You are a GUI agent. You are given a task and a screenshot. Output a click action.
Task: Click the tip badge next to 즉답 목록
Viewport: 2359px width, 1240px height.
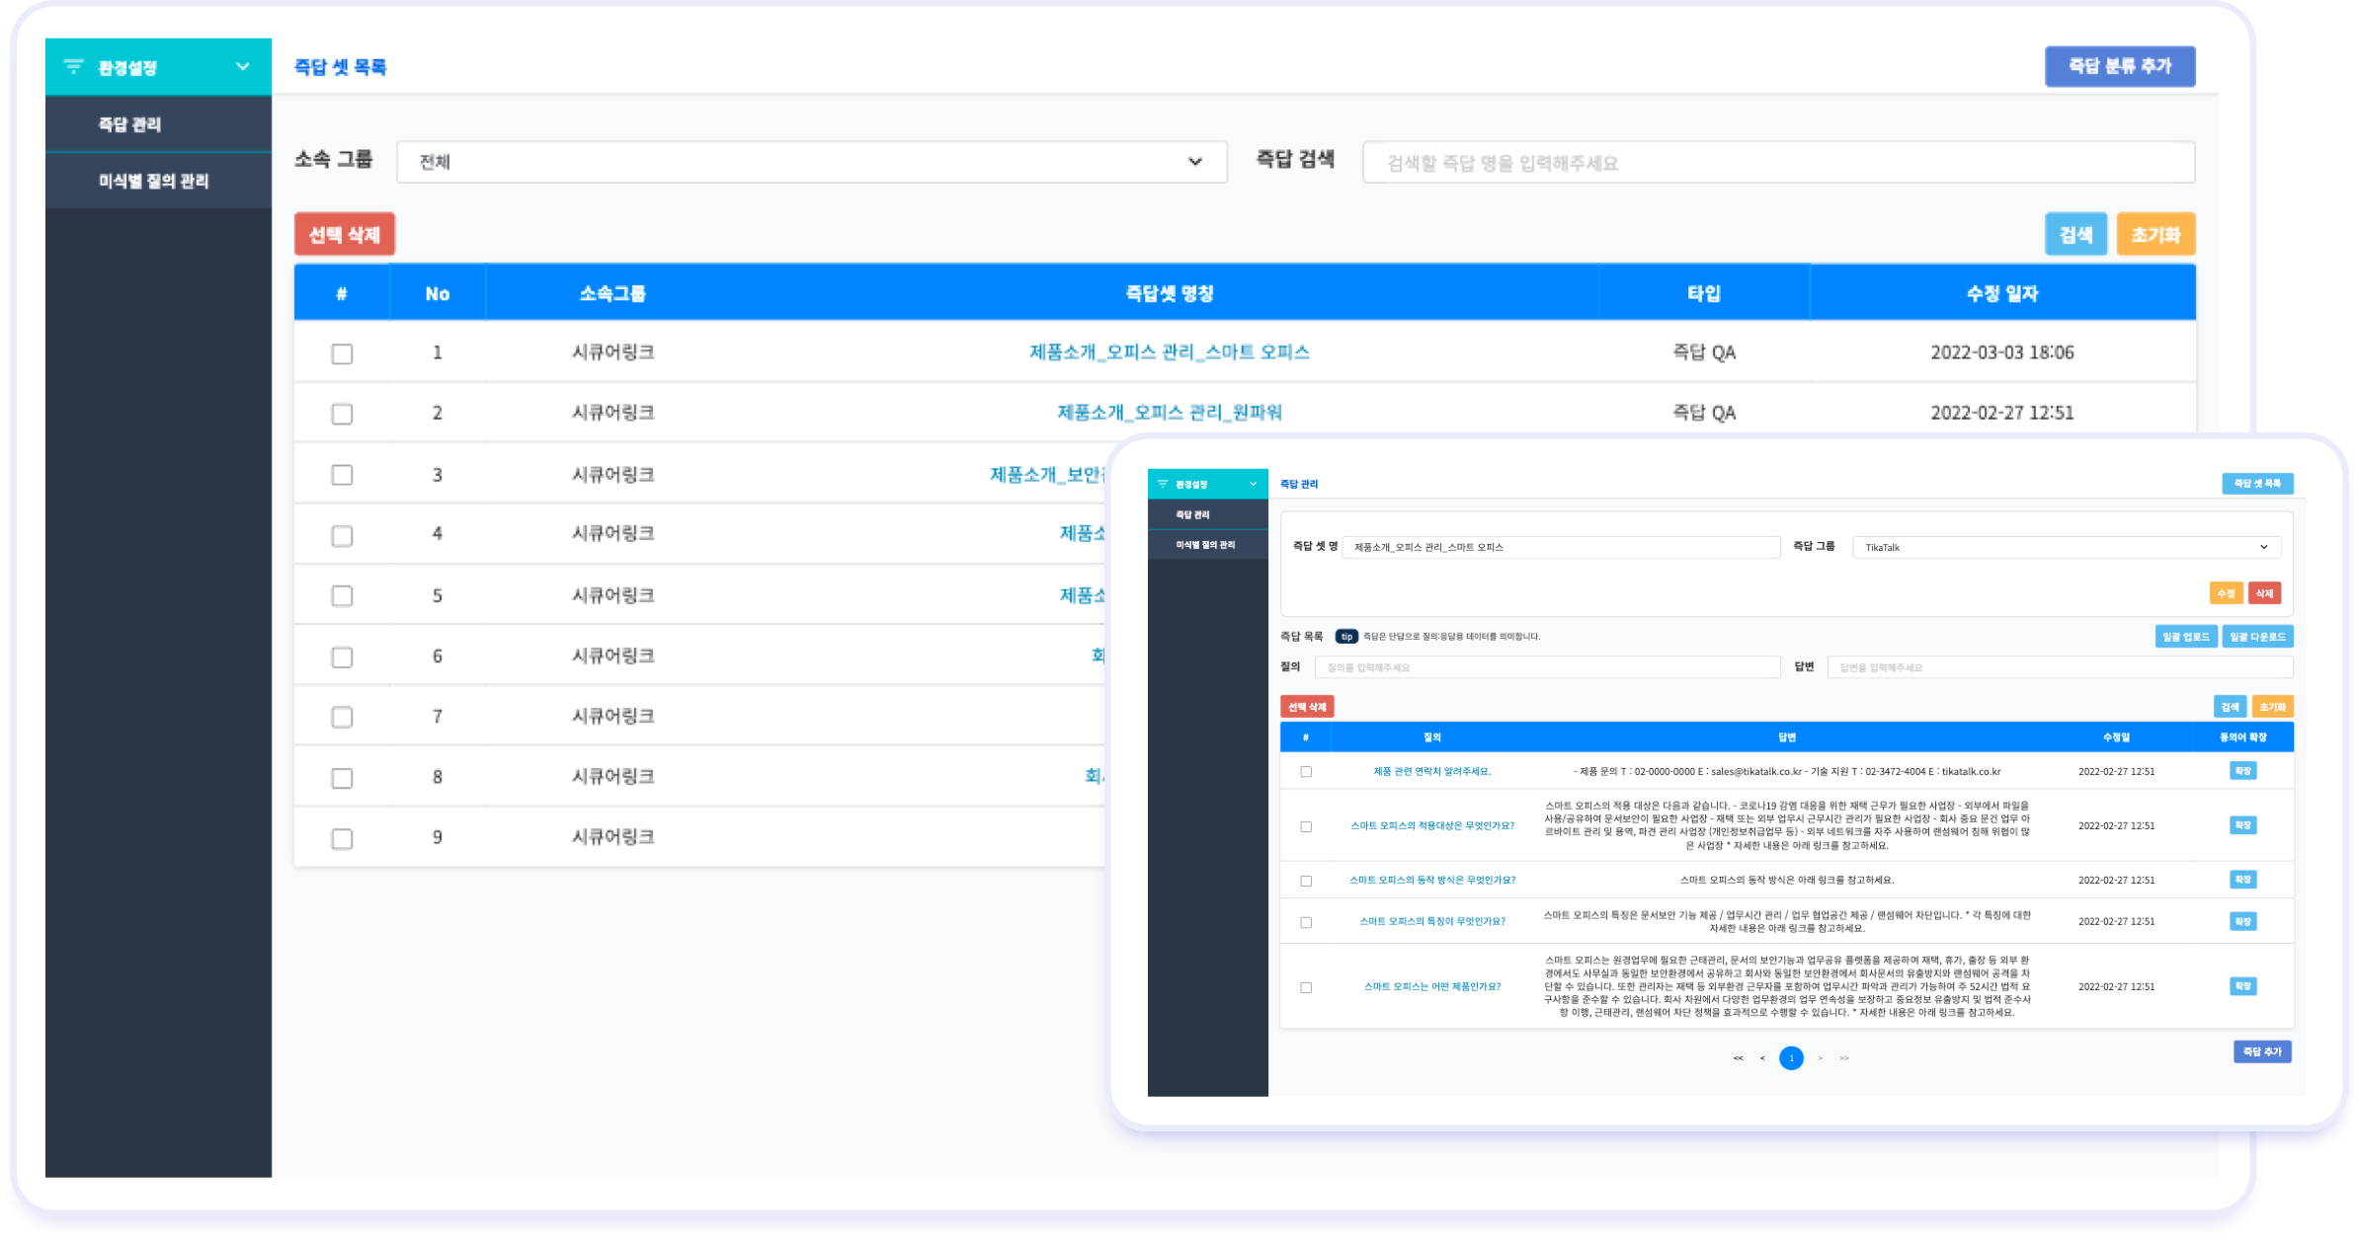tap(1346, 637)
